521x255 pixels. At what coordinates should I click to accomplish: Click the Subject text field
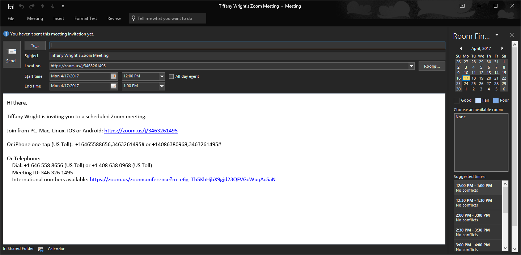(247, 56)
